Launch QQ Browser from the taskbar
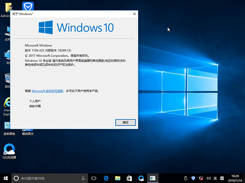The image size is (245, 183). (x=141, y=178)
